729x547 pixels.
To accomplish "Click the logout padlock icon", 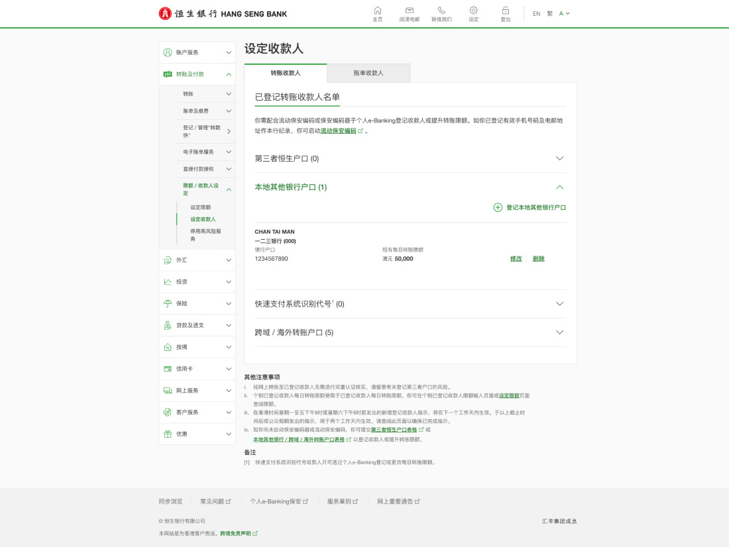I will 505,11.
